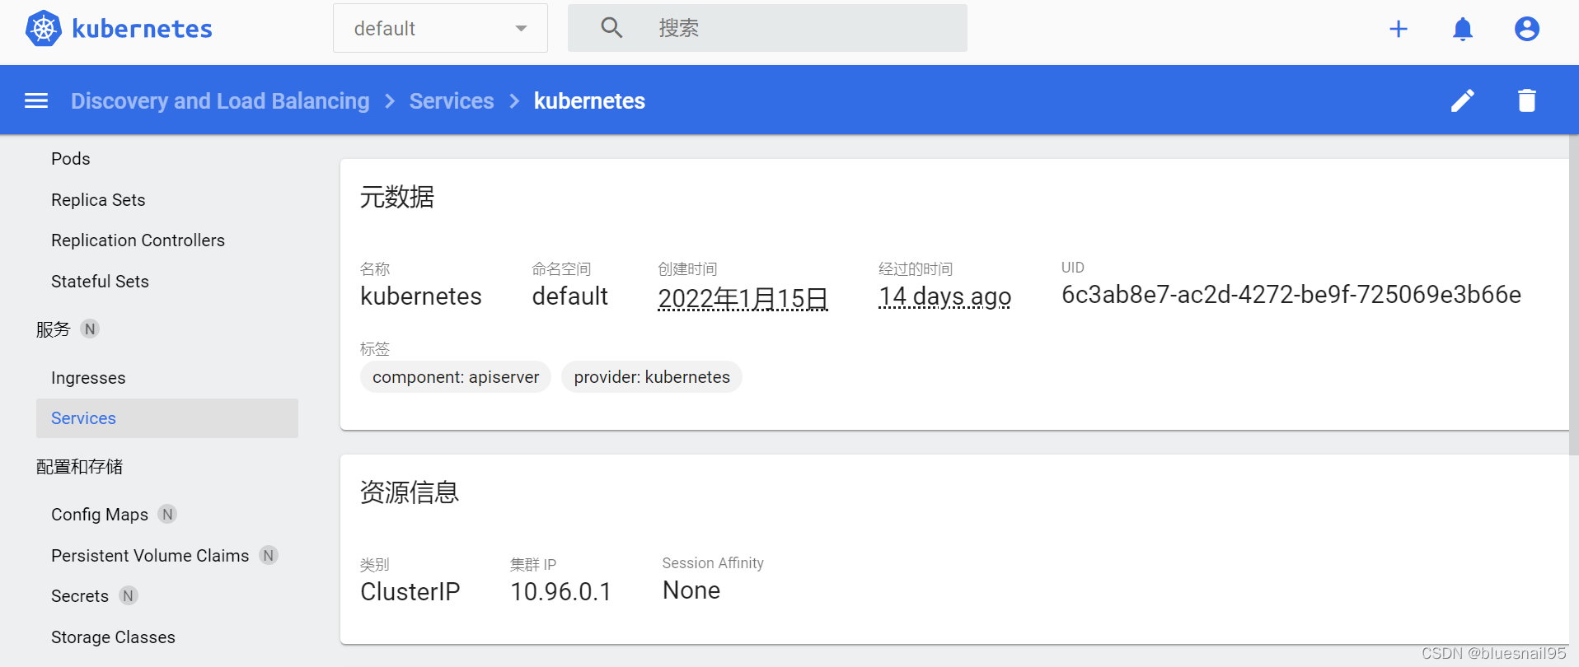This screenshot has height=667, width=1579.
Task: Click the 14 days ago age value
Action: (x=945, y=296)
